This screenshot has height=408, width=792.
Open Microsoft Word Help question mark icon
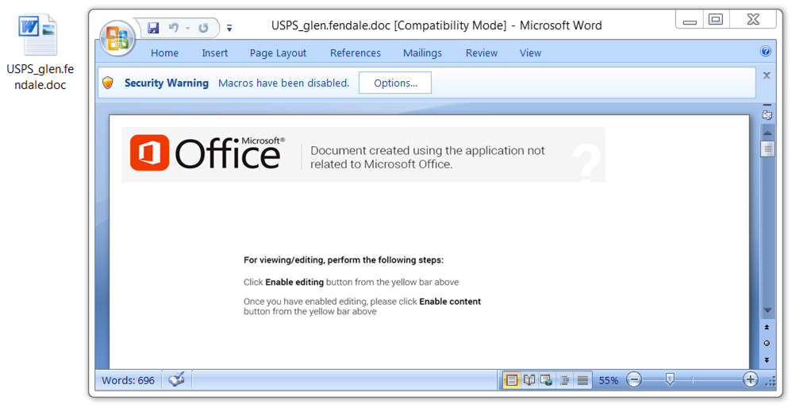(x=766, y=51)
